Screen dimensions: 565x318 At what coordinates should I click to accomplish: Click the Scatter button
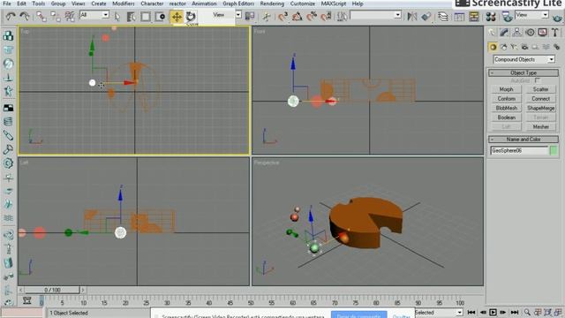(x=540, y=89)
